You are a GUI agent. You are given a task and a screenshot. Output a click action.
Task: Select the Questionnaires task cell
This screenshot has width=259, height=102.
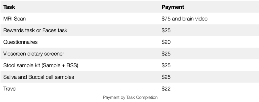click(20, 42)
